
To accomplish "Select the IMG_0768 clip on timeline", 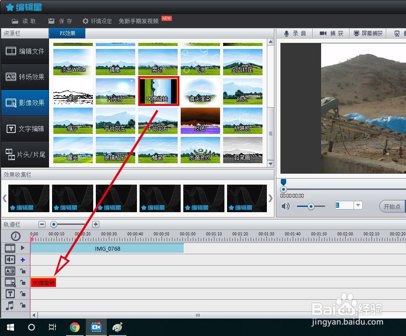I will tap(107, 248).
